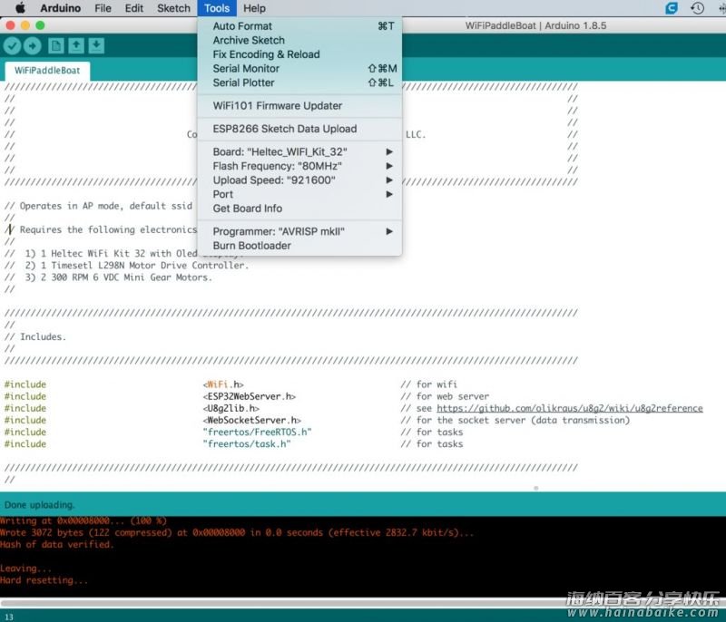Image resolution: width=726 pixels, height=622 pixels.
Task: Click the Verify checkmark button
Action: pos(12,45)
